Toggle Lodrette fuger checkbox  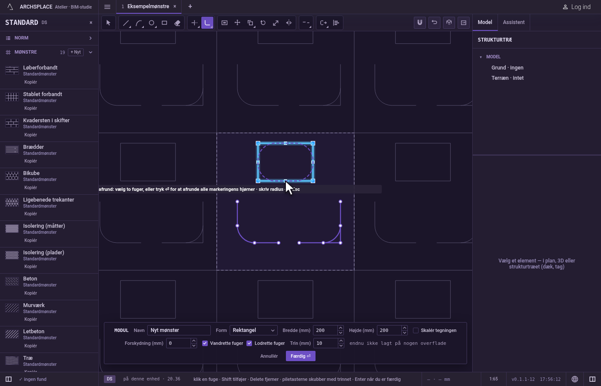pos(249,343)
